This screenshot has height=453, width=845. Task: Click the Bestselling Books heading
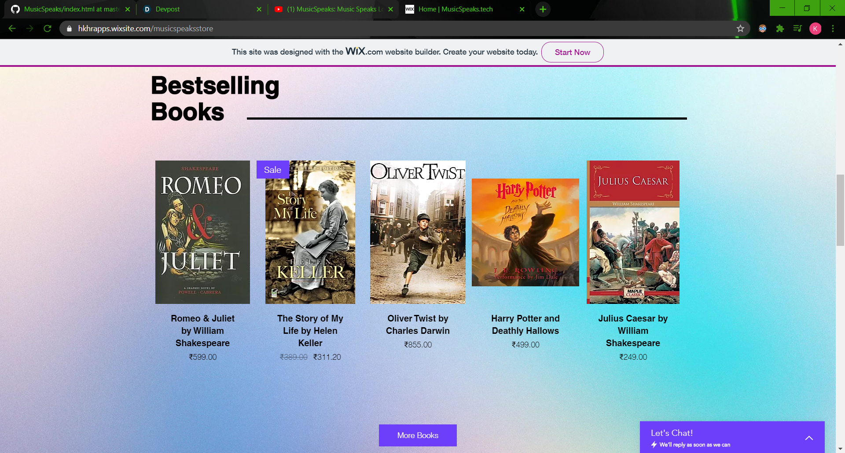(215, 98)
